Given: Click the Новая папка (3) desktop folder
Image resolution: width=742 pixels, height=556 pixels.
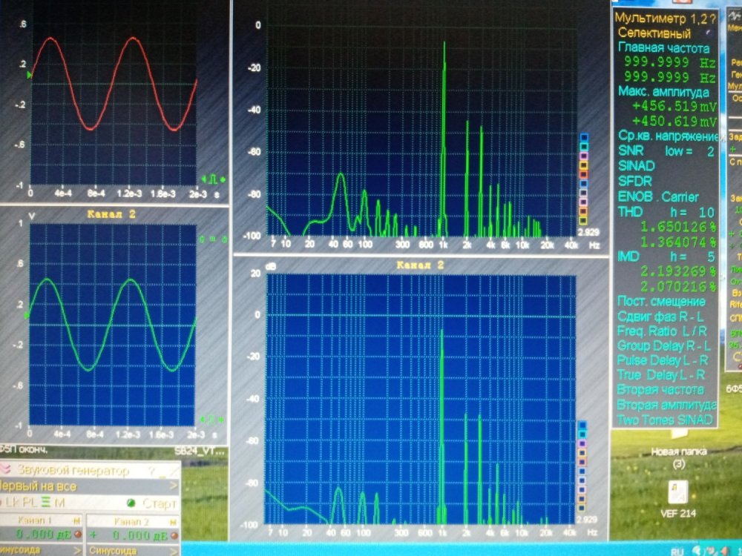Looking at the screenshot, I should point(679,456).
